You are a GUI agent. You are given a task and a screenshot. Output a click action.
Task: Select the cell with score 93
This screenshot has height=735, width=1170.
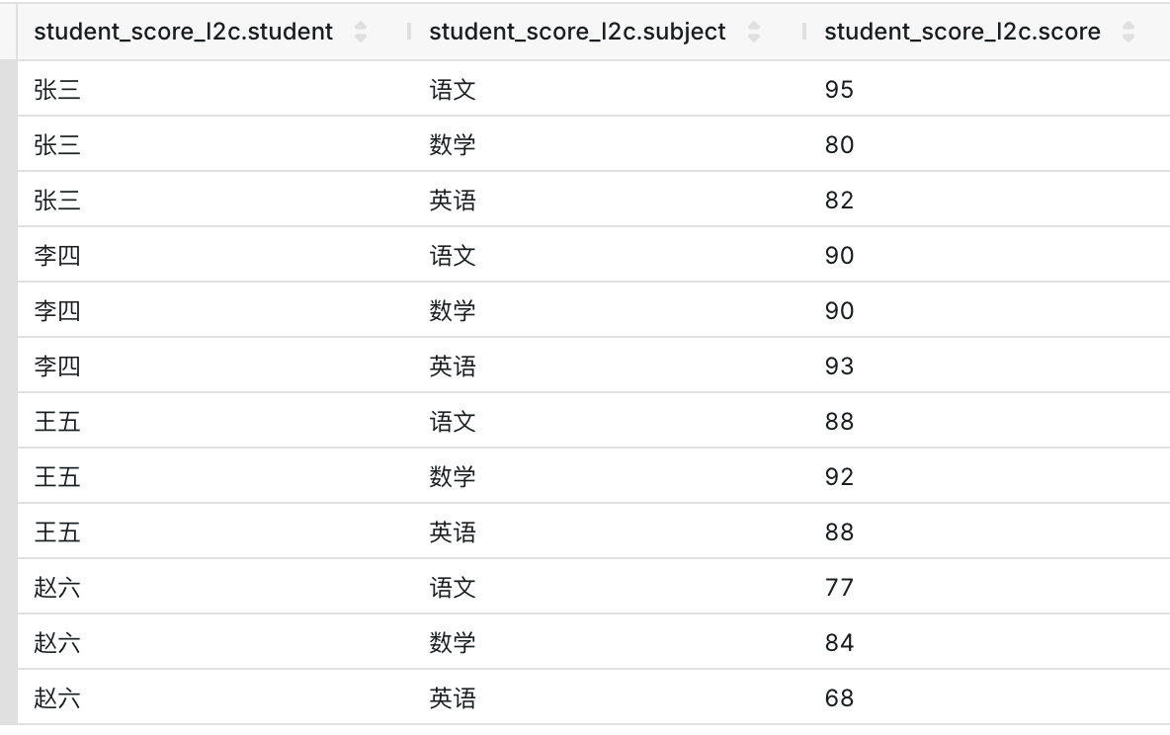[839, 367]
